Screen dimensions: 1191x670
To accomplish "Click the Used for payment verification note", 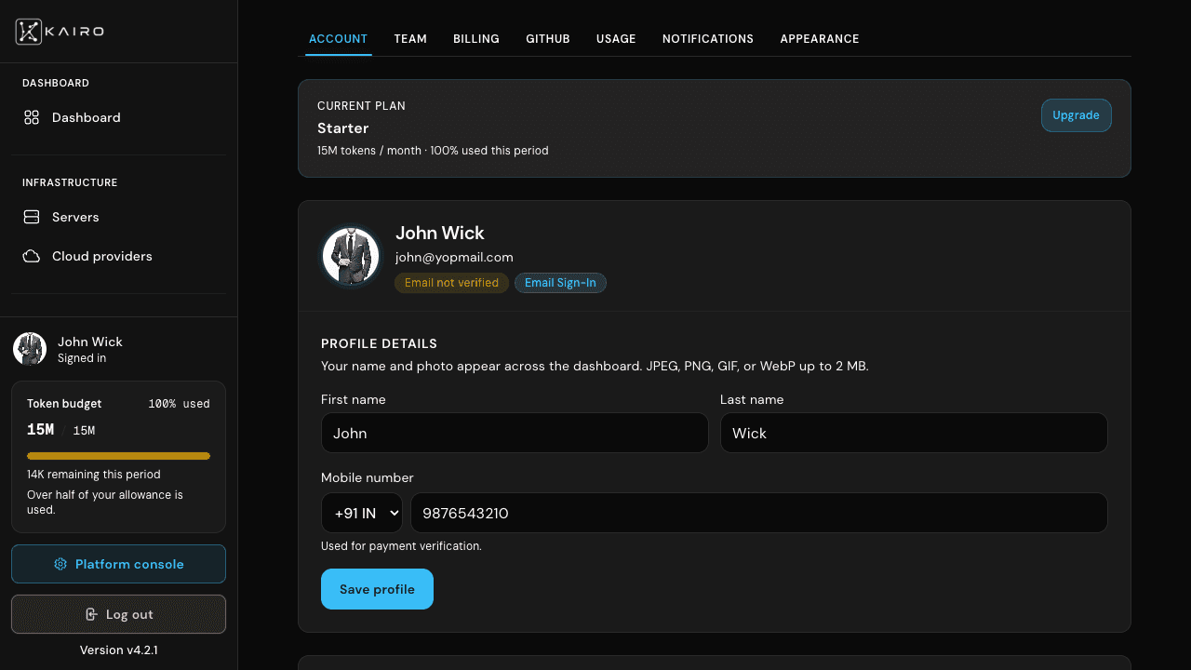I will (401, 546).
